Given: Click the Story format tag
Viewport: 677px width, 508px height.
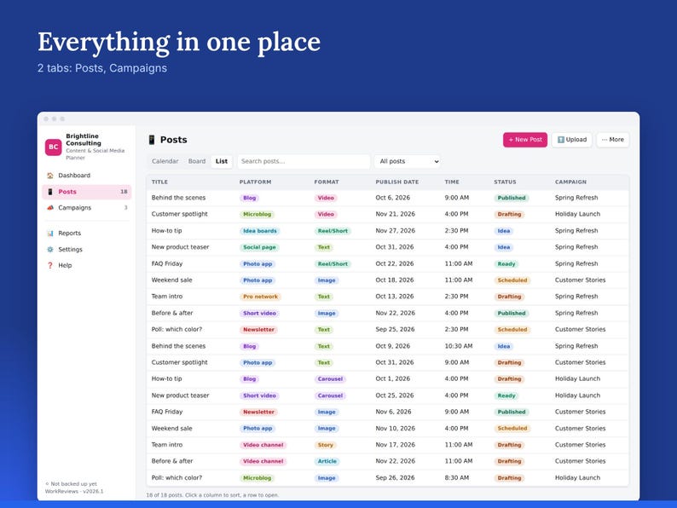Looking at the screenshot, I should click(x=325, y=445).
